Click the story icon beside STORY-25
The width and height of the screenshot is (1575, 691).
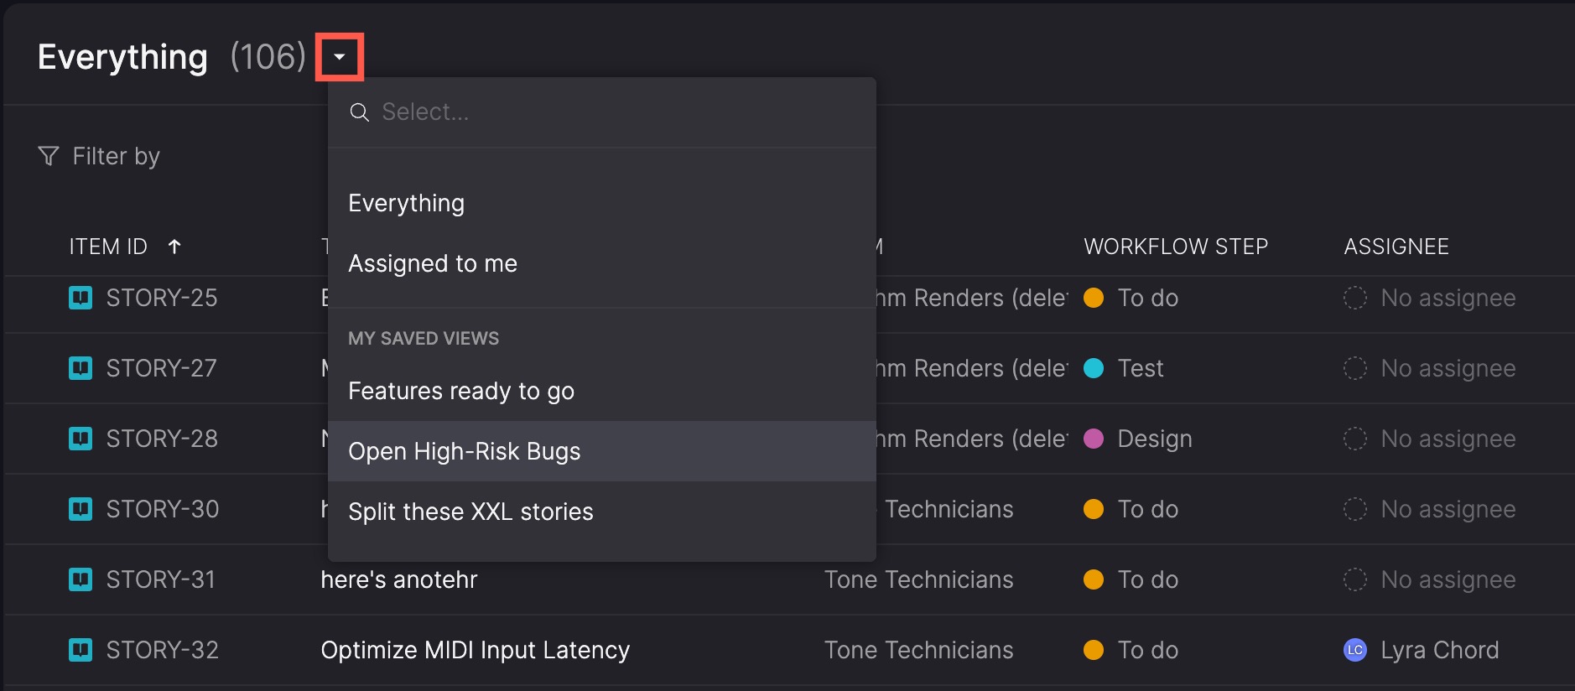click(x=81, y=298)
